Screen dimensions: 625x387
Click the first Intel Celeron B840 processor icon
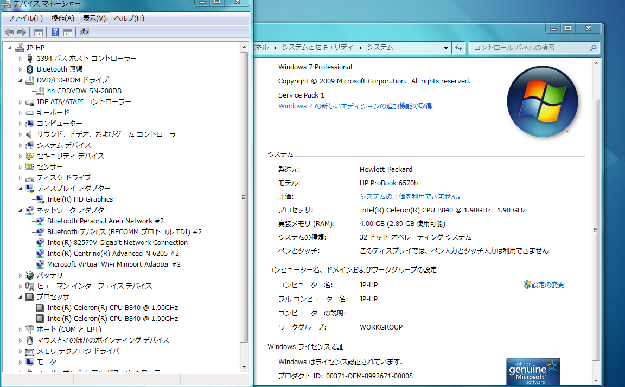[x=40, y=308]
